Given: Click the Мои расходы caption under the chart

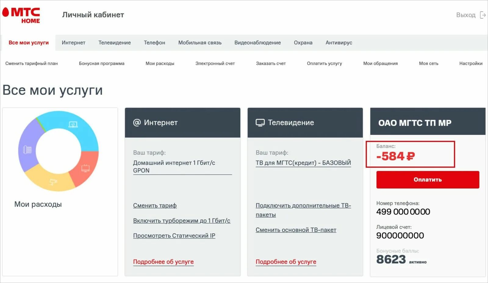Looking at the screenshot, I should (38, 204).
